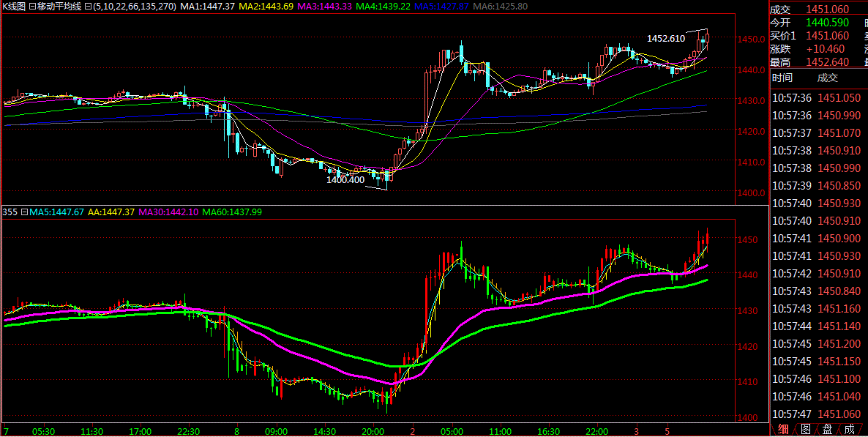Click the 1452.610 high price marker
Viewport: 868px width, 437px height.
665,39
